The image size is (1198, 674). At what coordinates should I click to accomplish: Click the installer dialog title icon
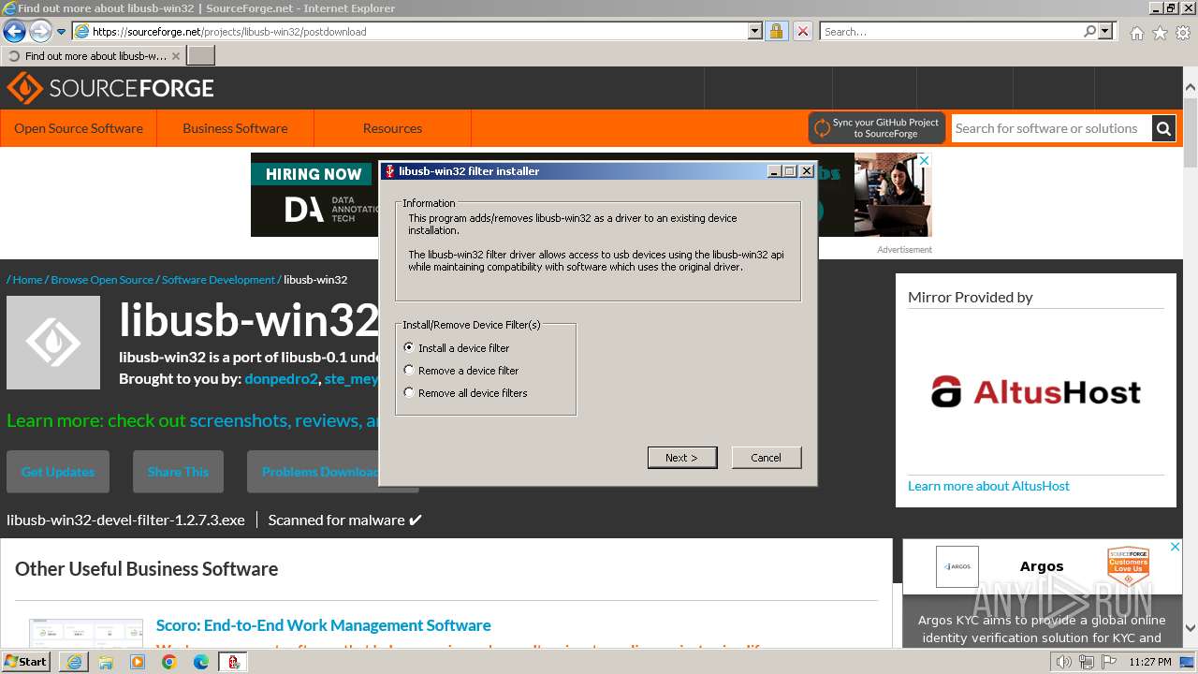(x=389, y=171)
